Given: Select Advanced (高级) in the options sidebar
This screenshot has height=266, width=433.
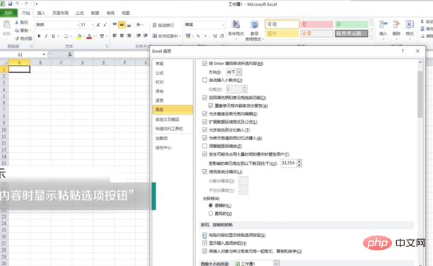Looking at the screenshot, I should click(x=173, y=110).
